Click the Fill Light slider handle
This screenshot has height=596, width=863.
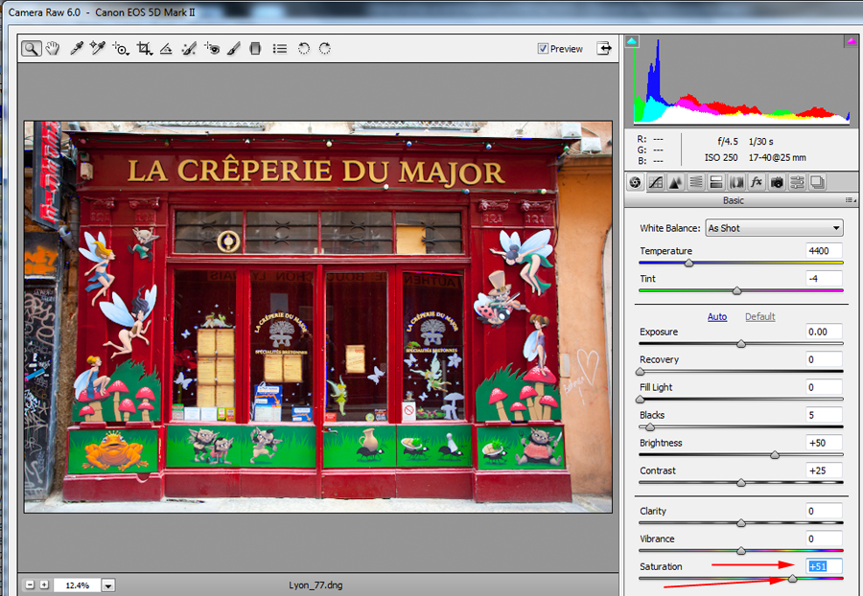(641, 400)
